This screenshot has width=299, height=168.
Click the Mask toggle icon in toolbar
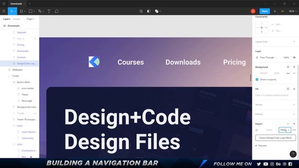coord(149,11)
